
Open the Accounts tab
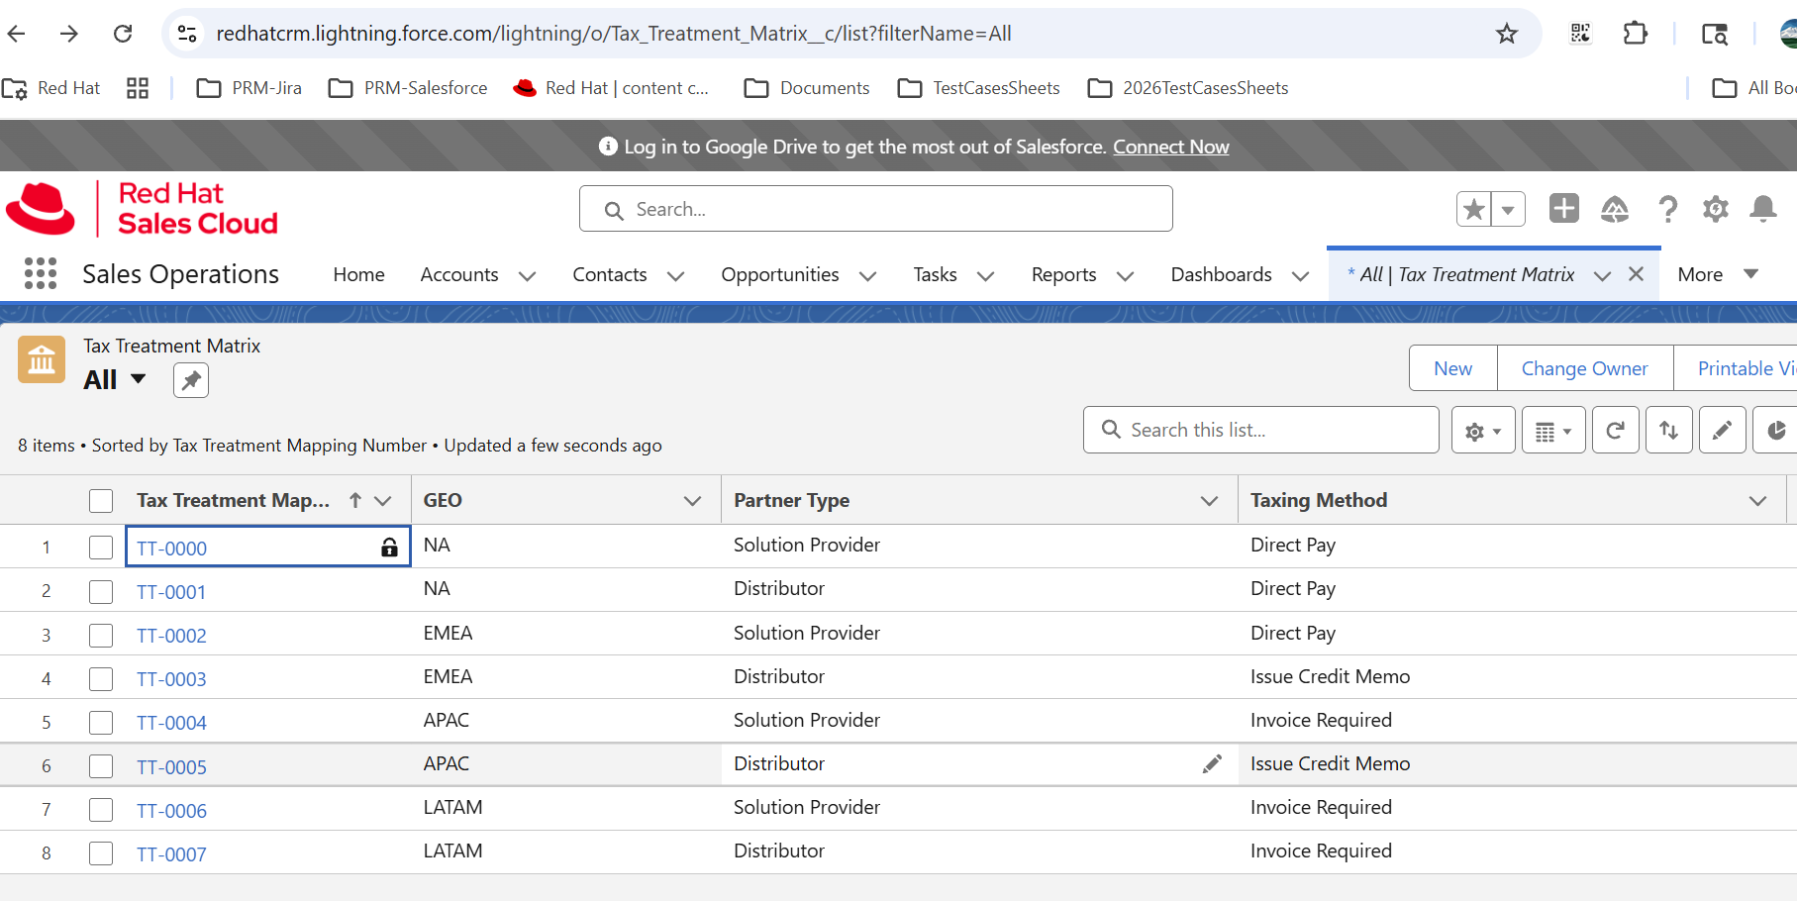tap(459, 274)
